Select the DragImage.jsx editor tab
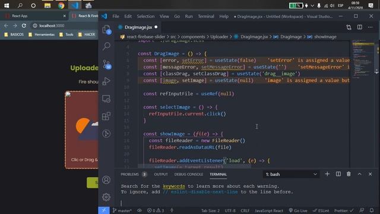 [x=138, y=27]
